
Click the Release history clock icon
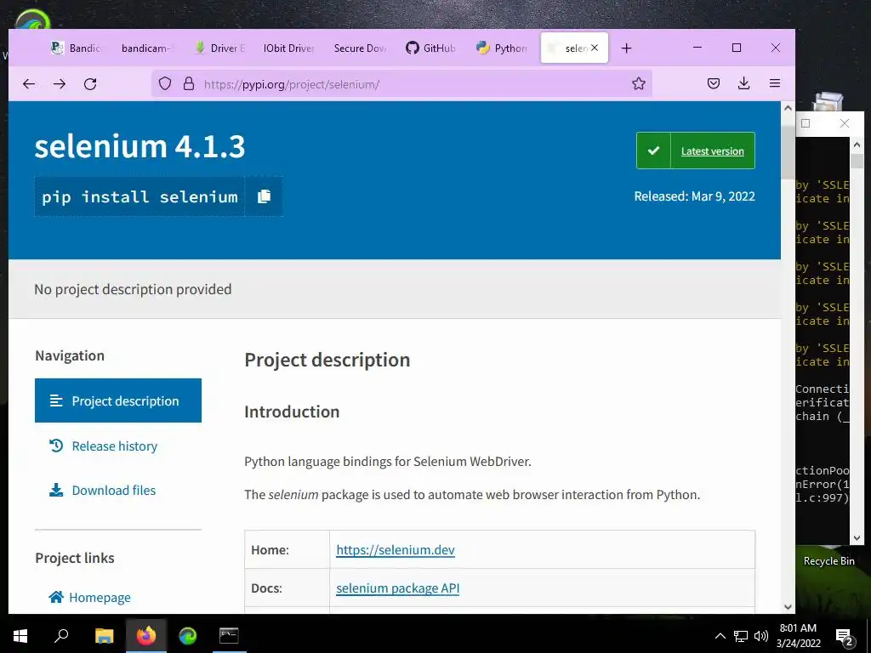click(56, 446)
